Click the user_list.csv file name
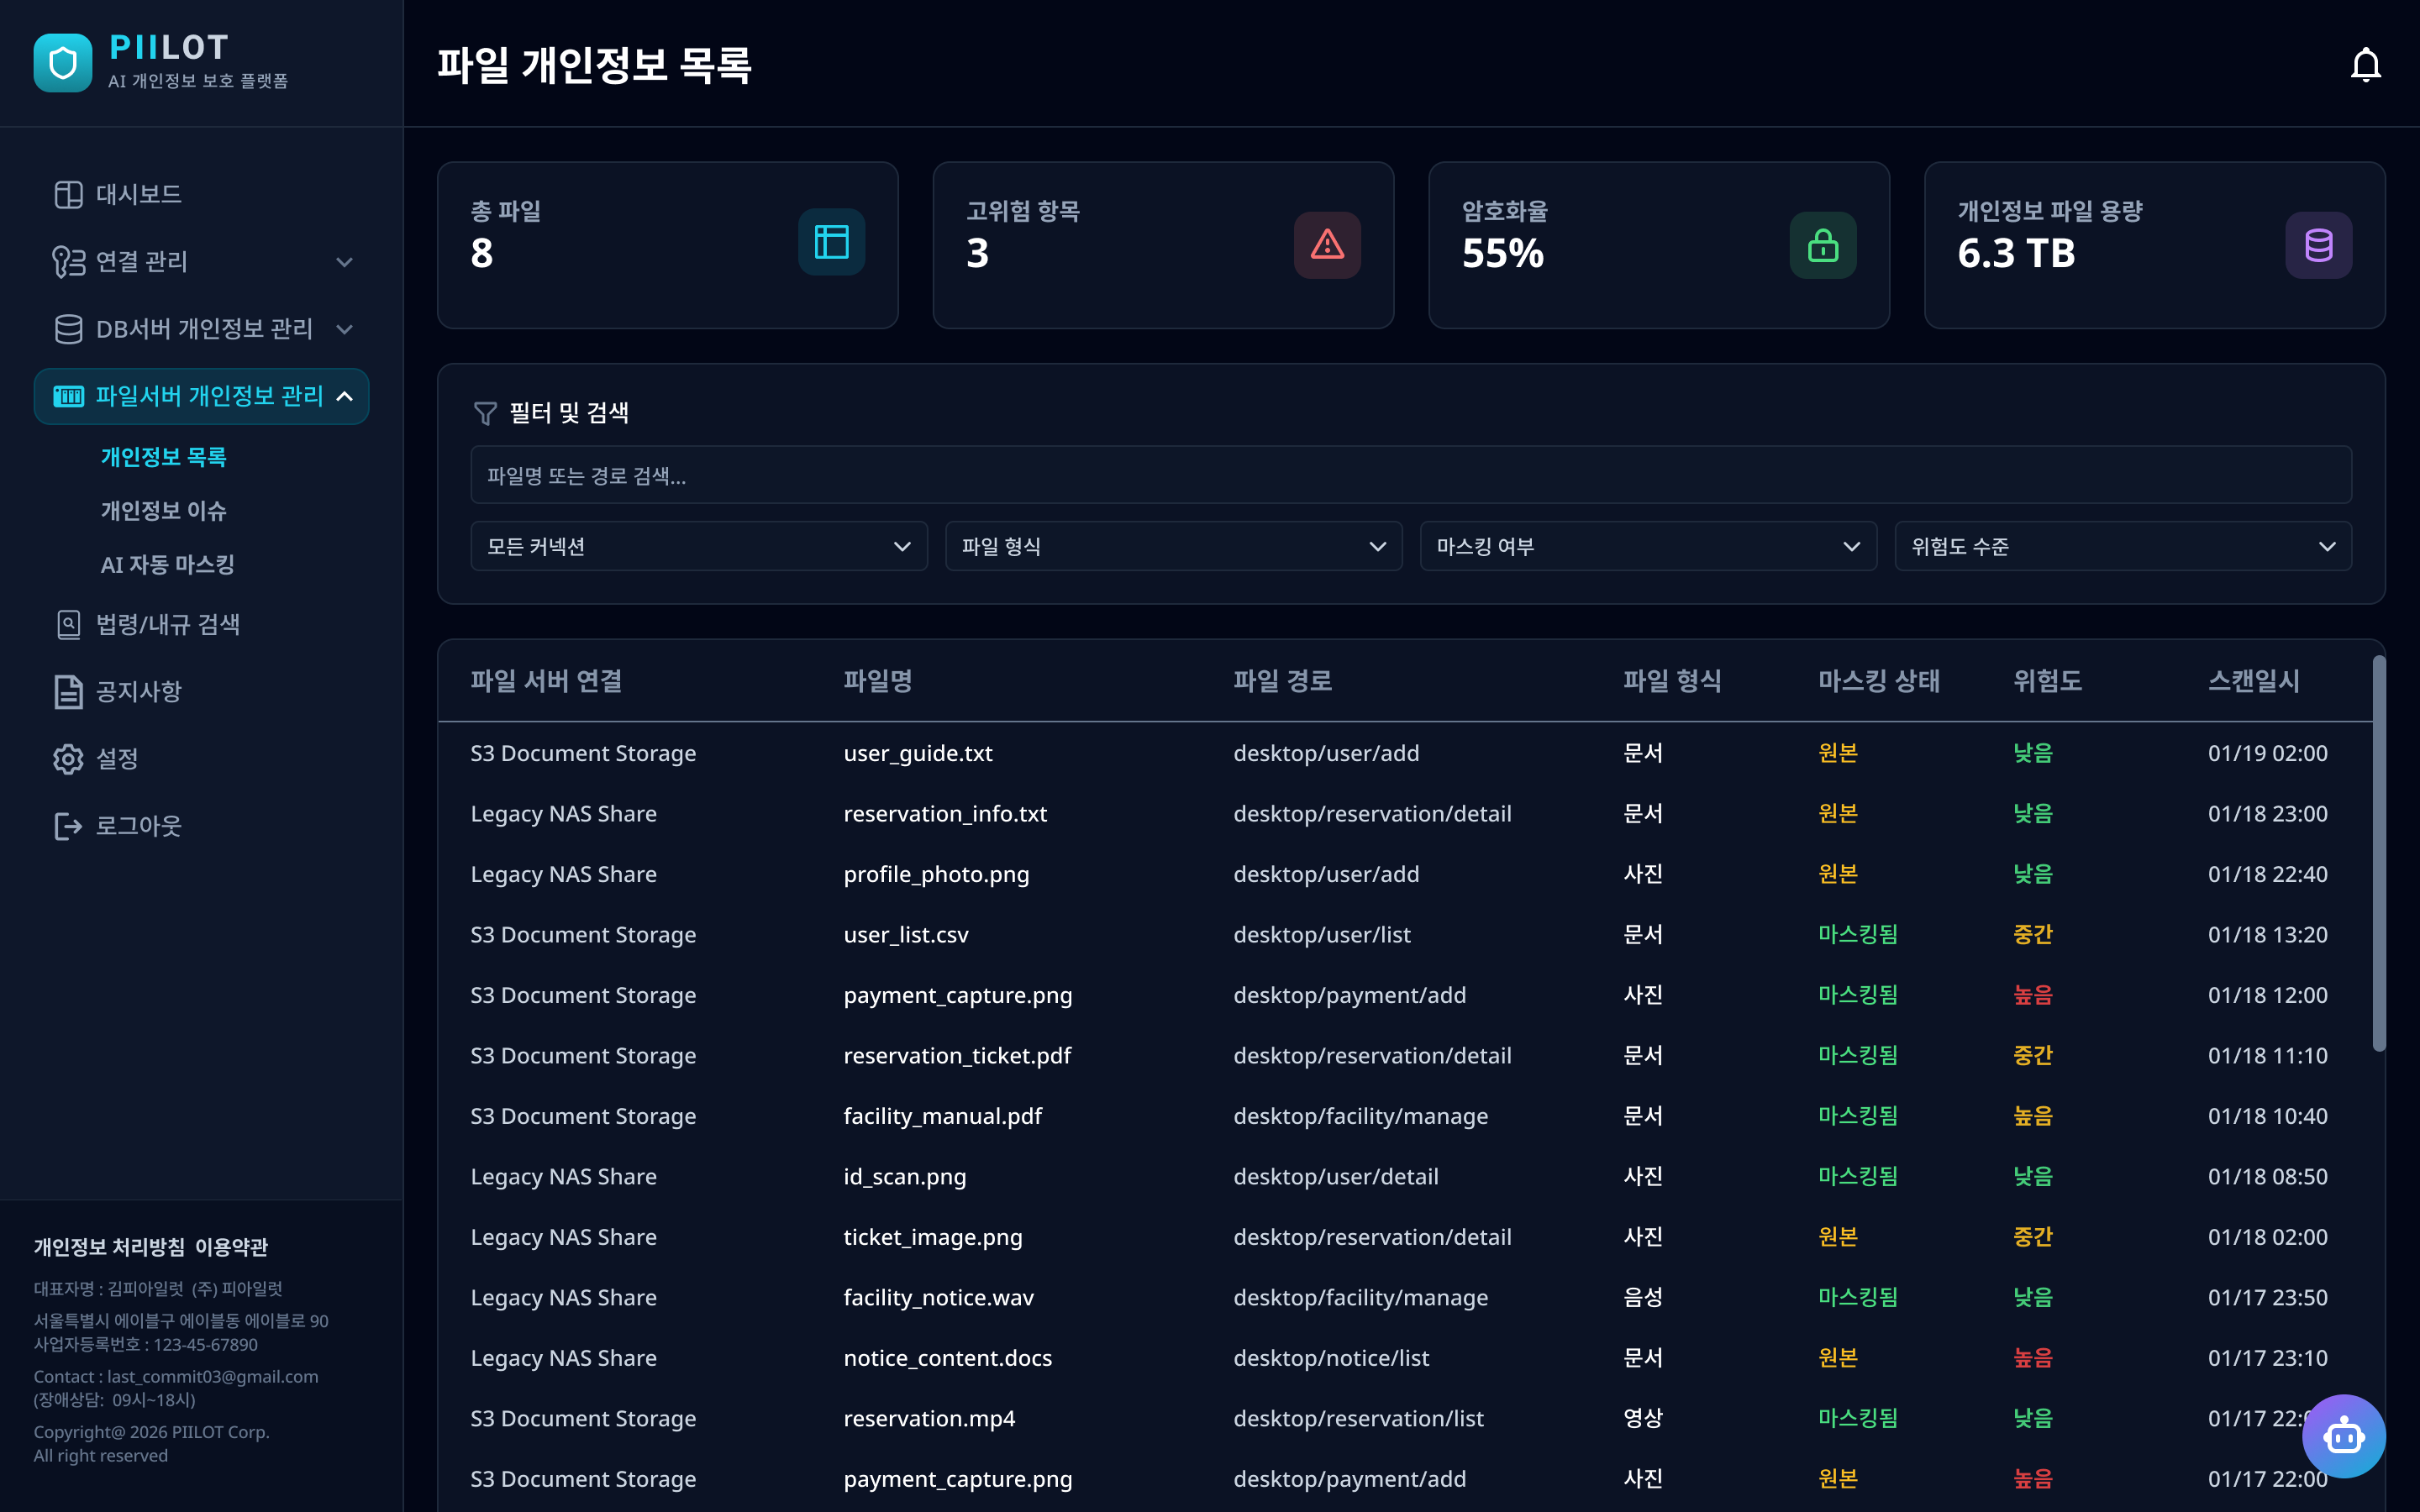Image resolution: width=2420 pixels, height=1512 pixels. (x=906, y=935)
